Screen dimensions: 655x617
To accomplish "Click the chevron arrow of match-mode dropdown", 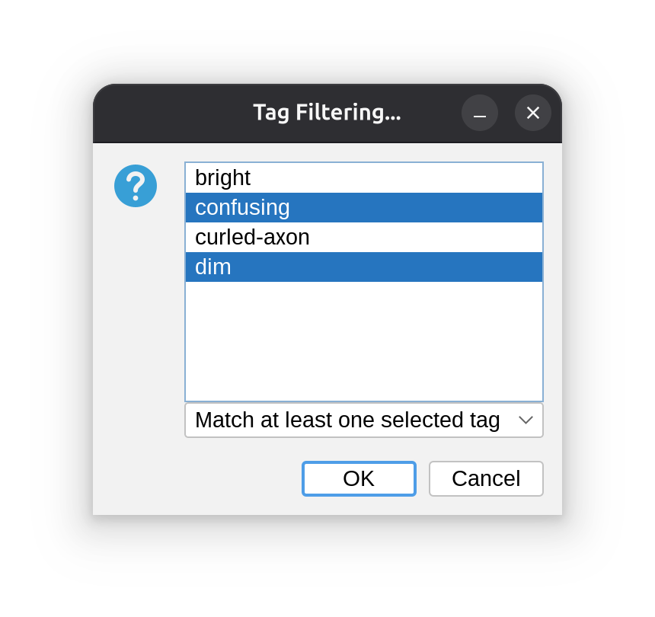I will click(526, 420).
